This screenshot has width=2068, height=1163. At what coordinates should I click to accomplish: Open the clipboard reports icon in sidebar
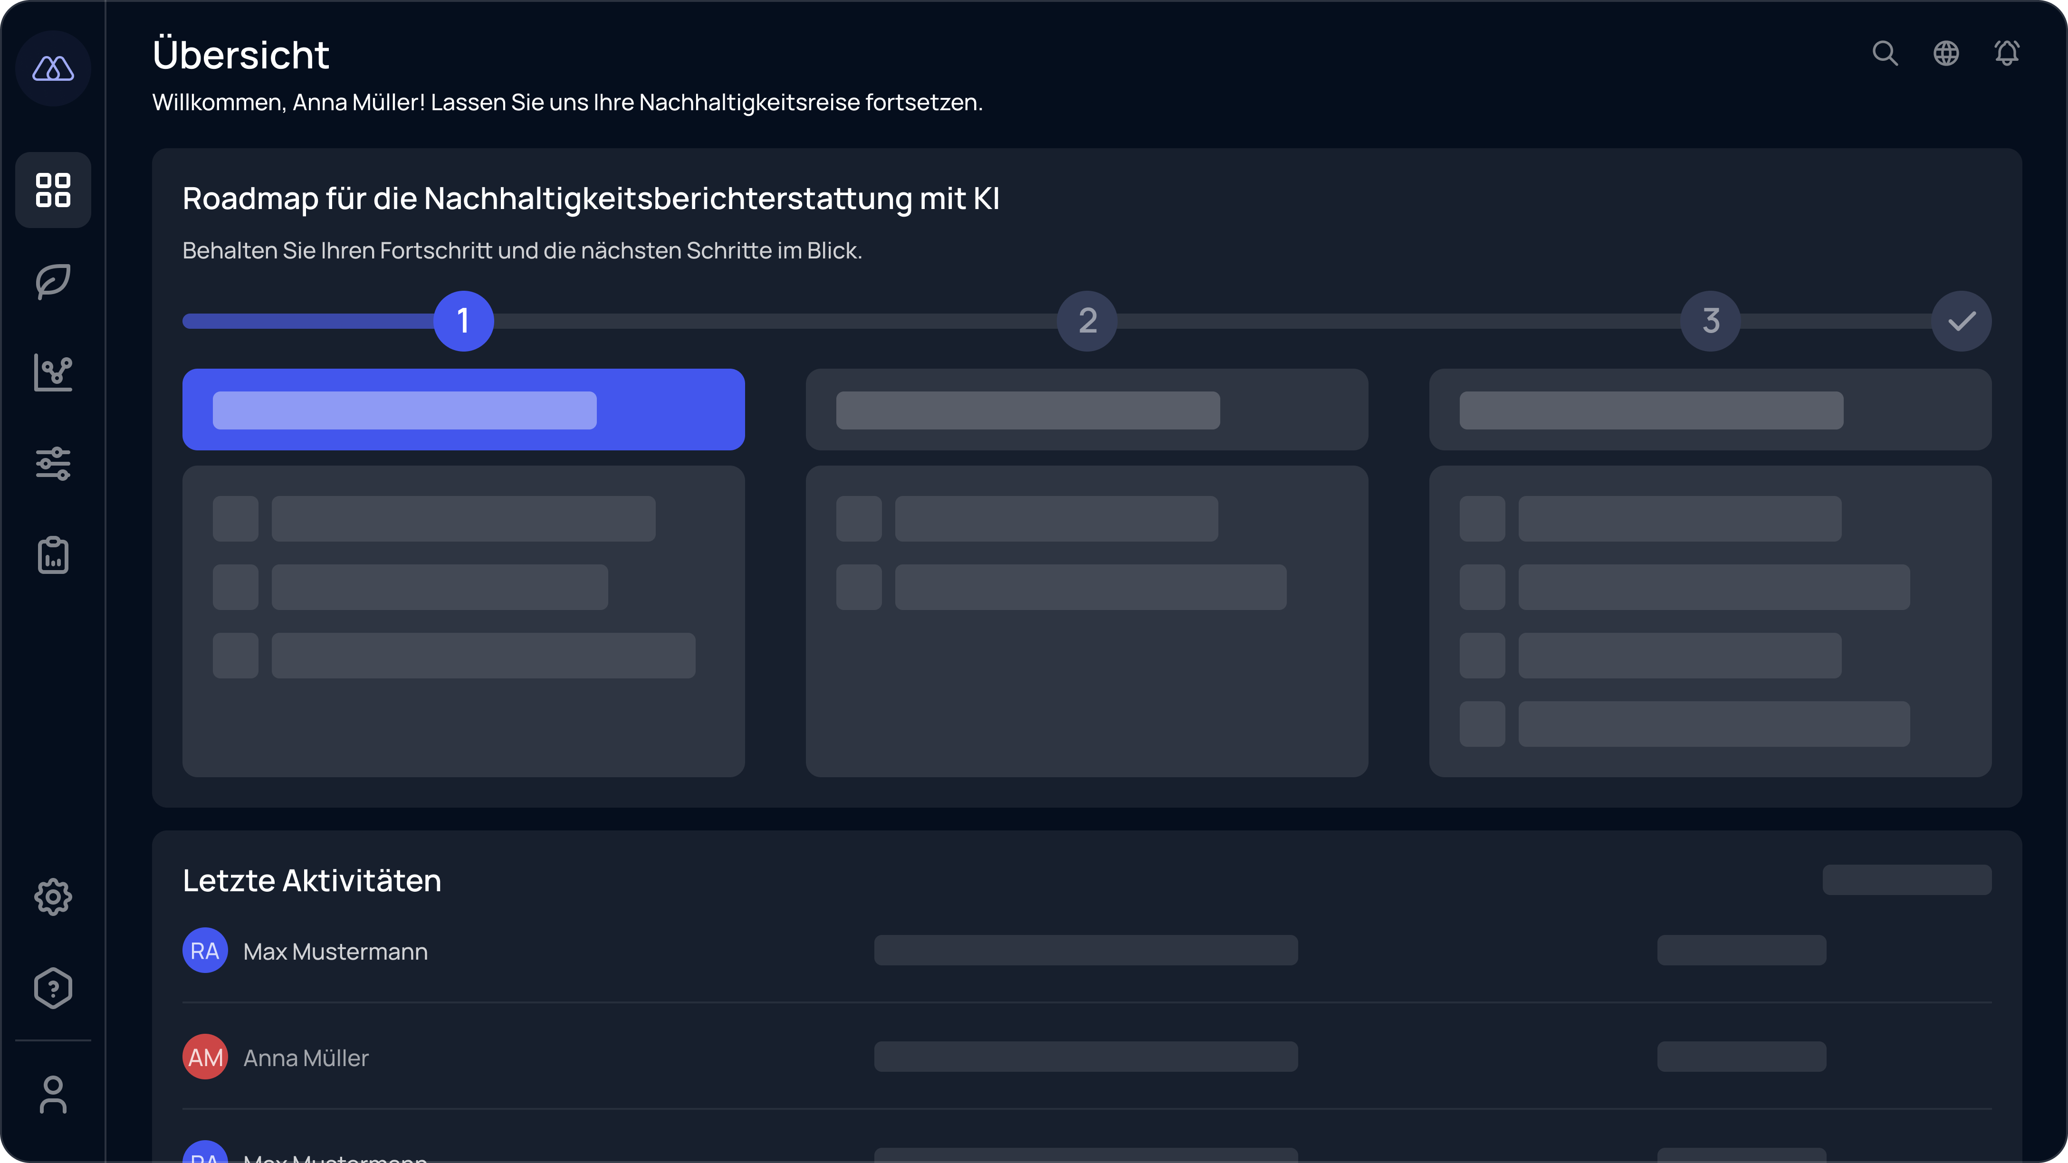coord(53,554)
